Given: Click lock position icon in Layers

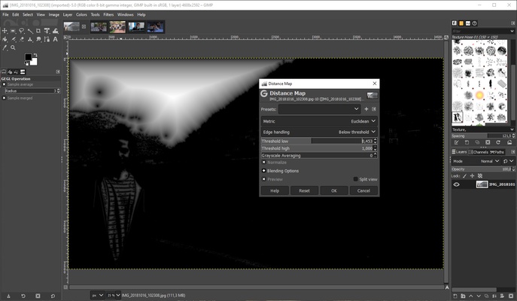Looking at the screenshot, I should coord(472,176).
